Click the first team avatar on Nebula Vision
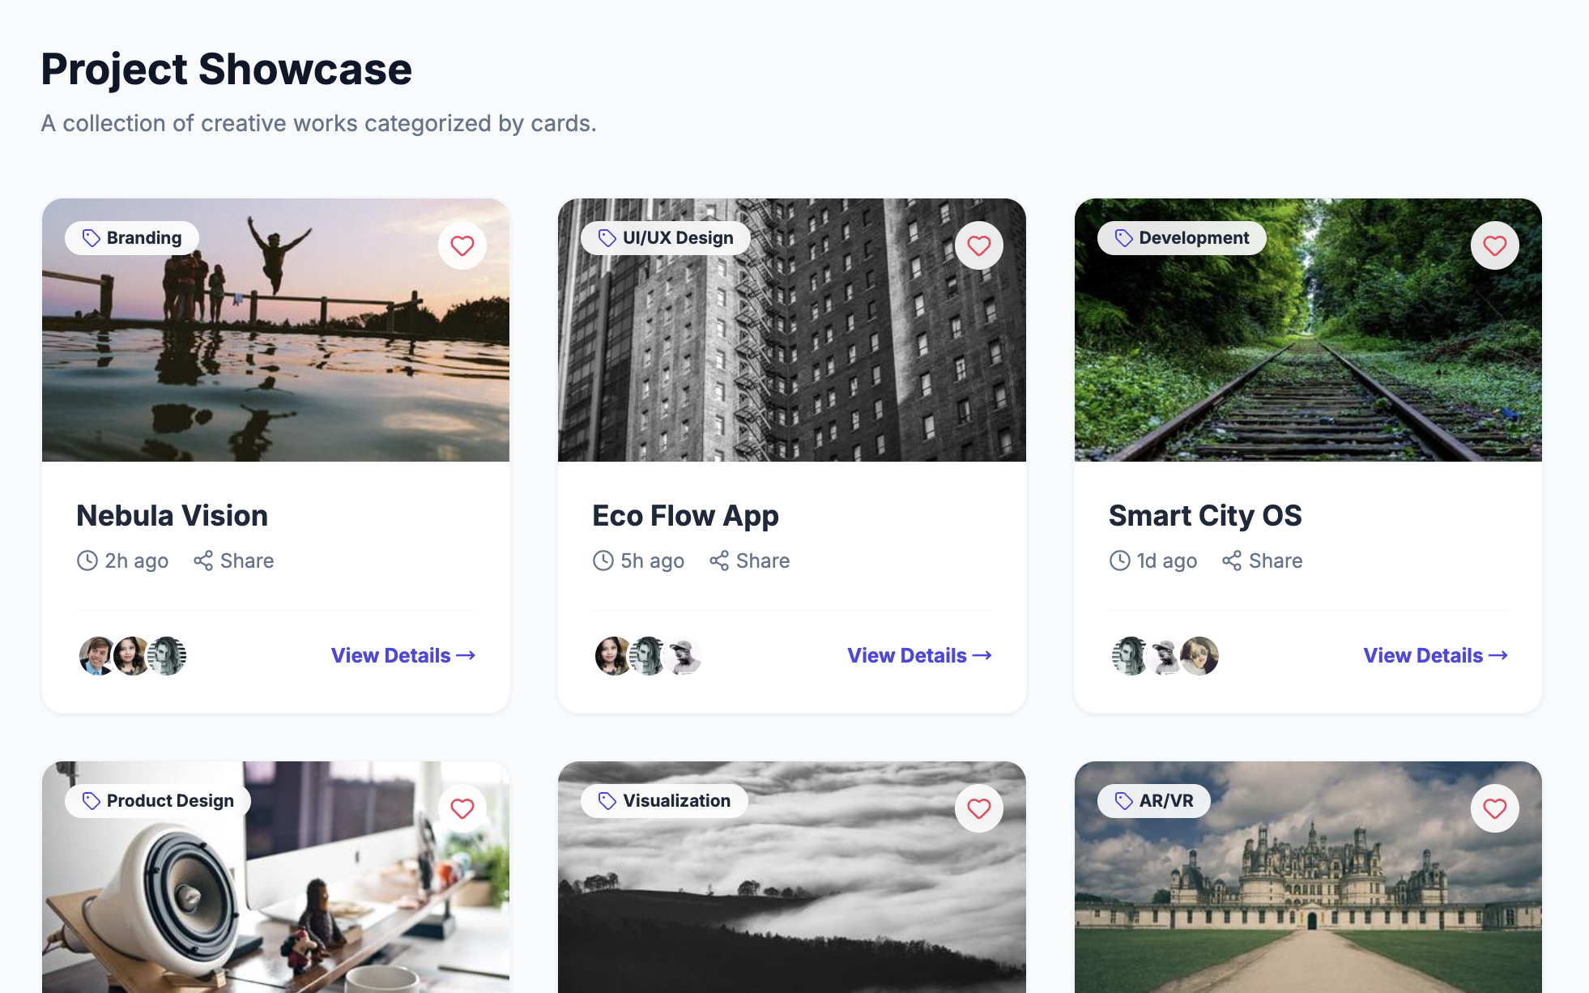This screenshot has height=993, width=1589. point(96,655)
